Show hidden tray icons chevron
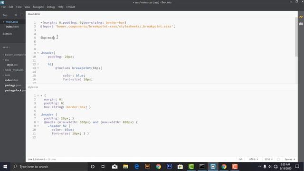The image size is (304, 171). coord(259,167)
